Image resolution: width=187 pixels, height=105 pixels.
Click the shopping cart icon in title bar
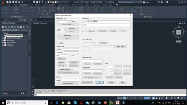coord(159,2)
